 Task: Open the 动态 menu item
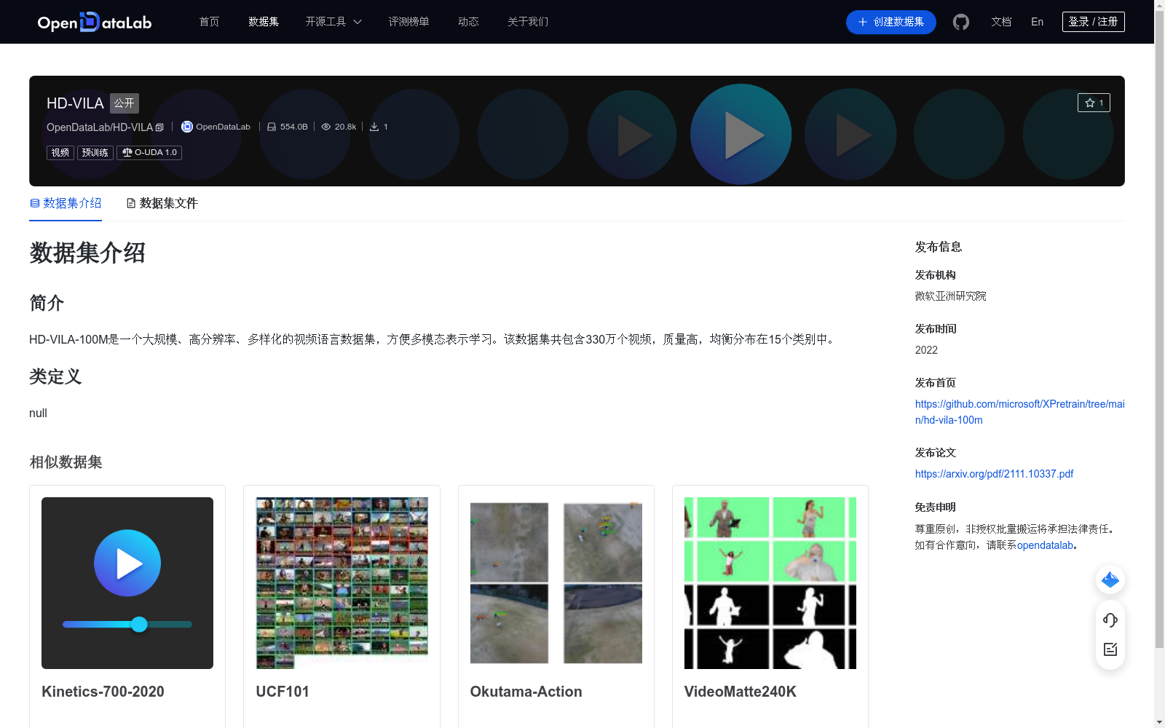468,22
